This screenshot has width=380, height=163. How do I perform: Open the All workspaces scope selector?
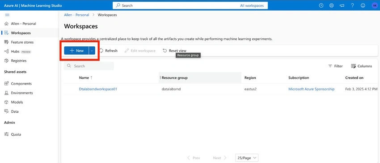252,5
